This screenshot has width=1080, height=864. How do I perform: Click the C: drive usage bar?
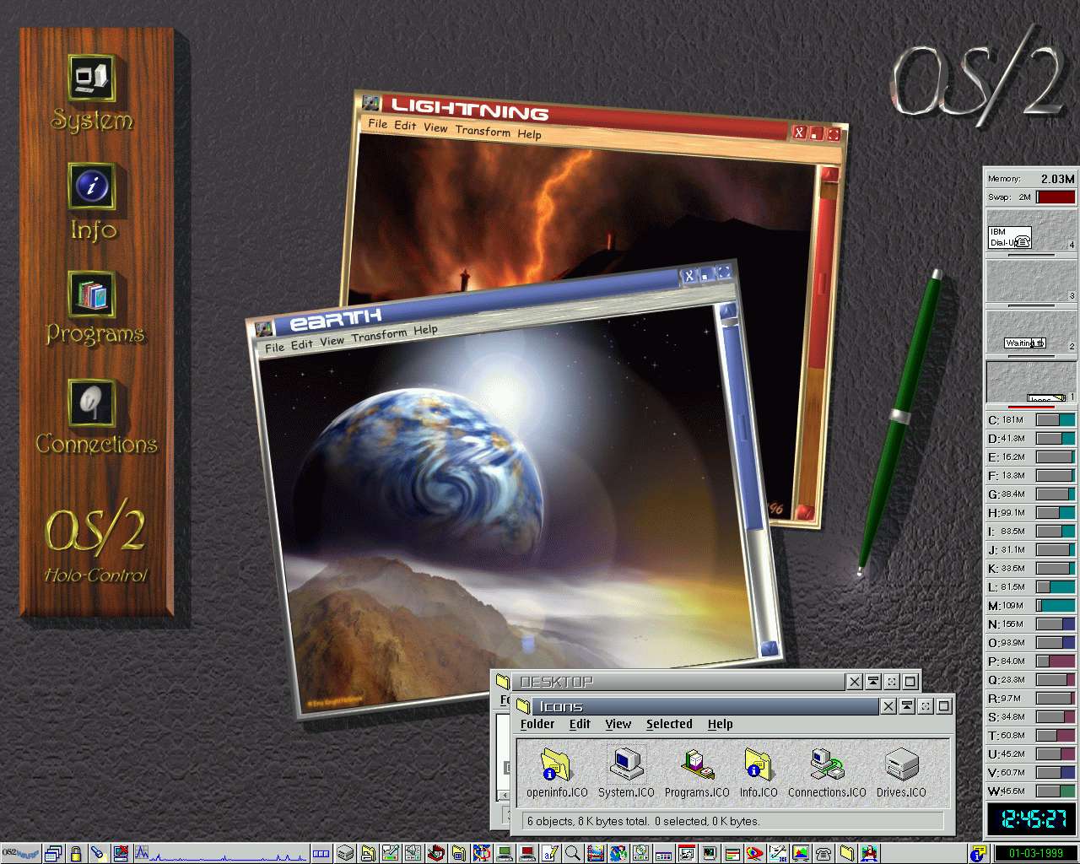coord(1055,420)
